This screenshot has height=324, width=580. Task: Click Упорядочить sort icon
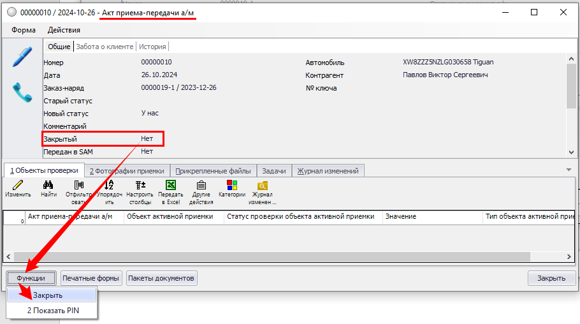[109, 189]
